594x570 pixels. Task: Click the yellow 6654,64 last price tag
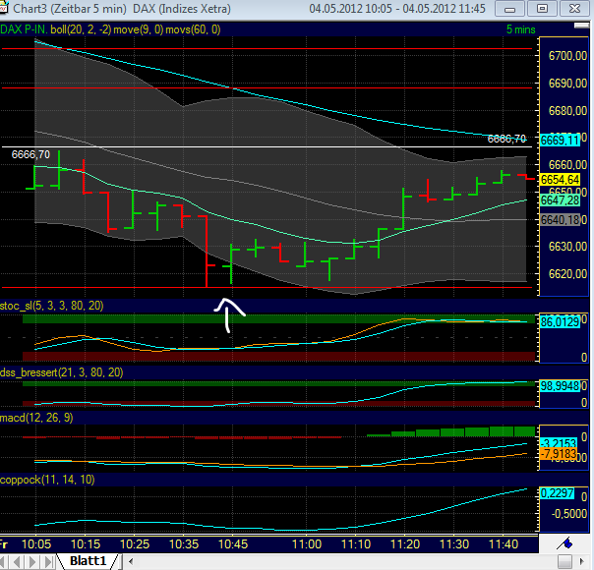(560, 180)
